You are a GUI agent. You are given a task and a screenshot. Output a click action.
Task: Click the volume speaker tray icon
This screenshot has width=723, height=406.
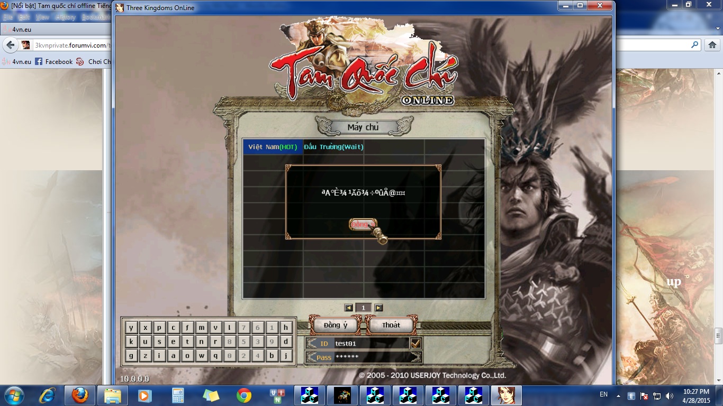669,395
